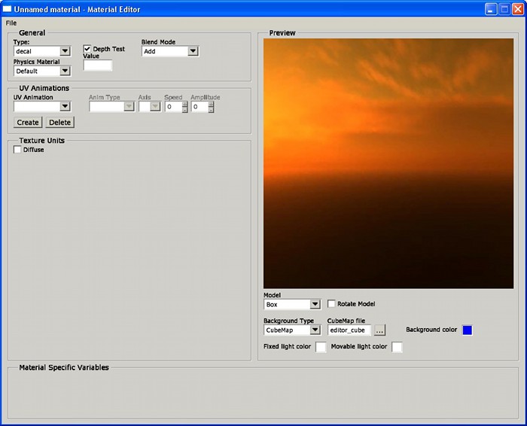
Task: Click the Create button
Action: [28, 122]
